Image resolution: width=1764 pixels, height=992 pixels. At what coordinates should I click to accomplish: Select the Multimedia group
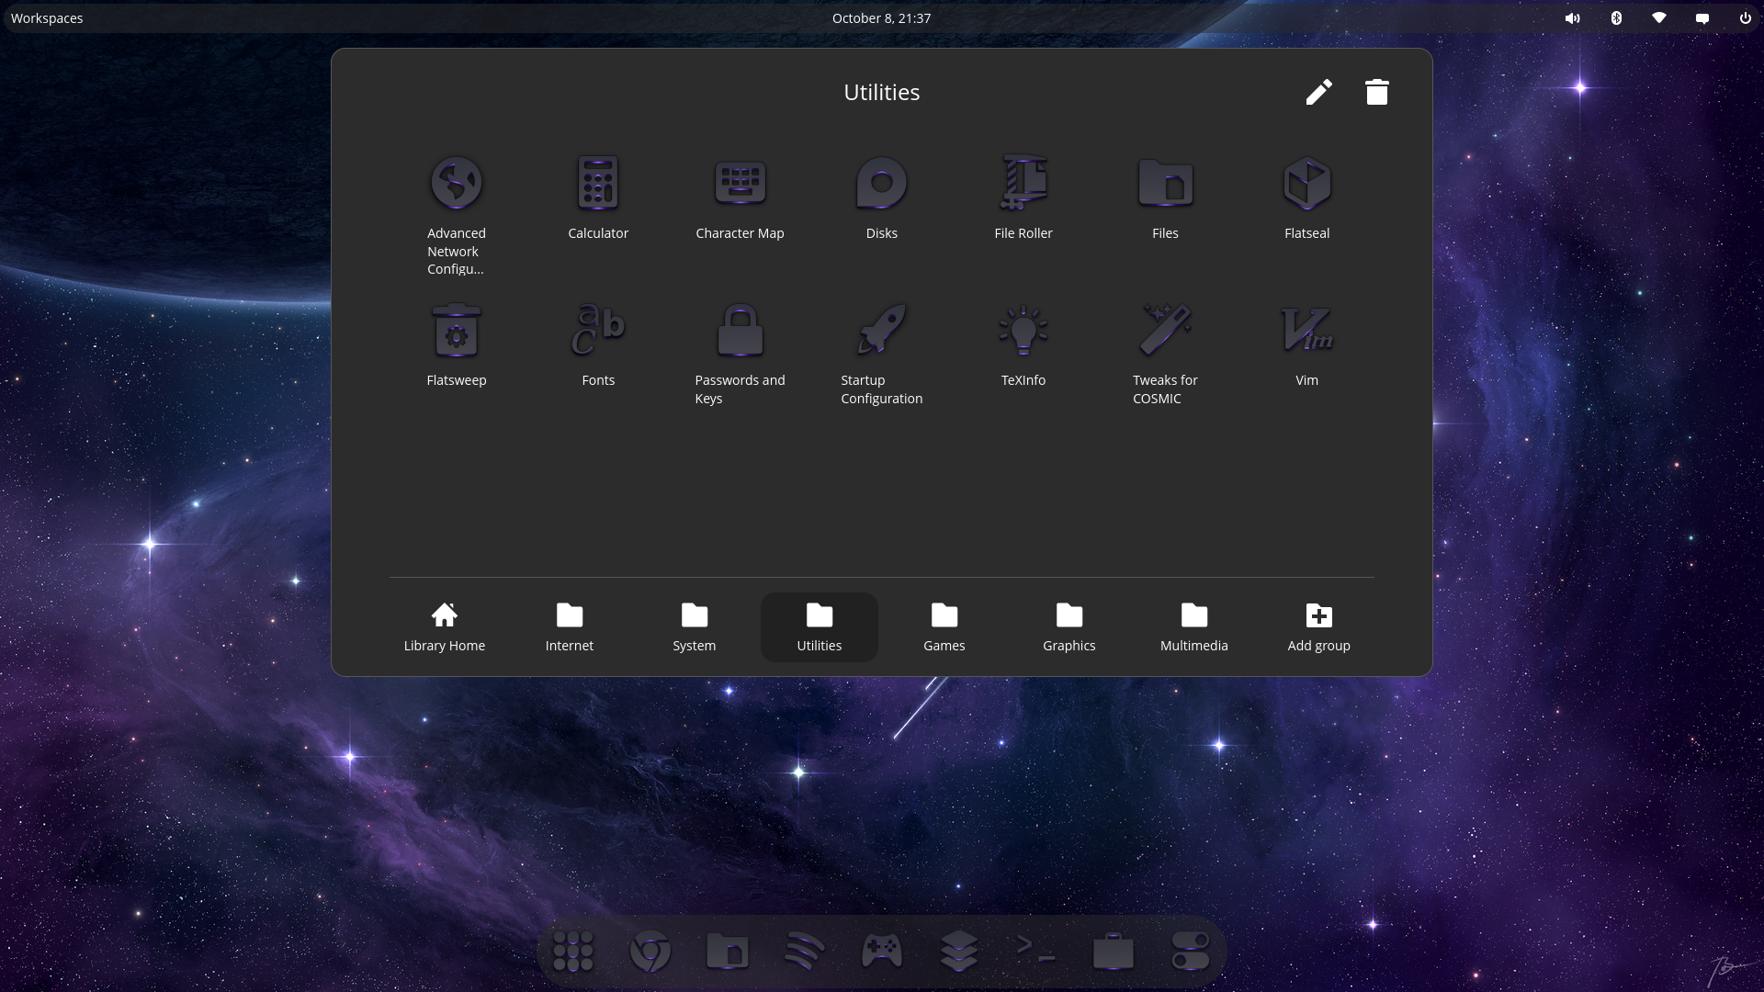(x=1193, y=627)
